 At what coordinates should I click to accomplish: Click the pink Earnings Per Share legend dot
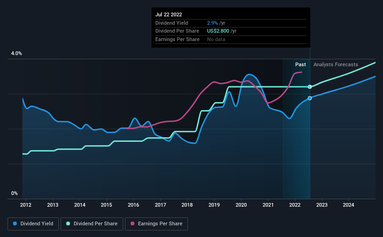tap(132, 223)
